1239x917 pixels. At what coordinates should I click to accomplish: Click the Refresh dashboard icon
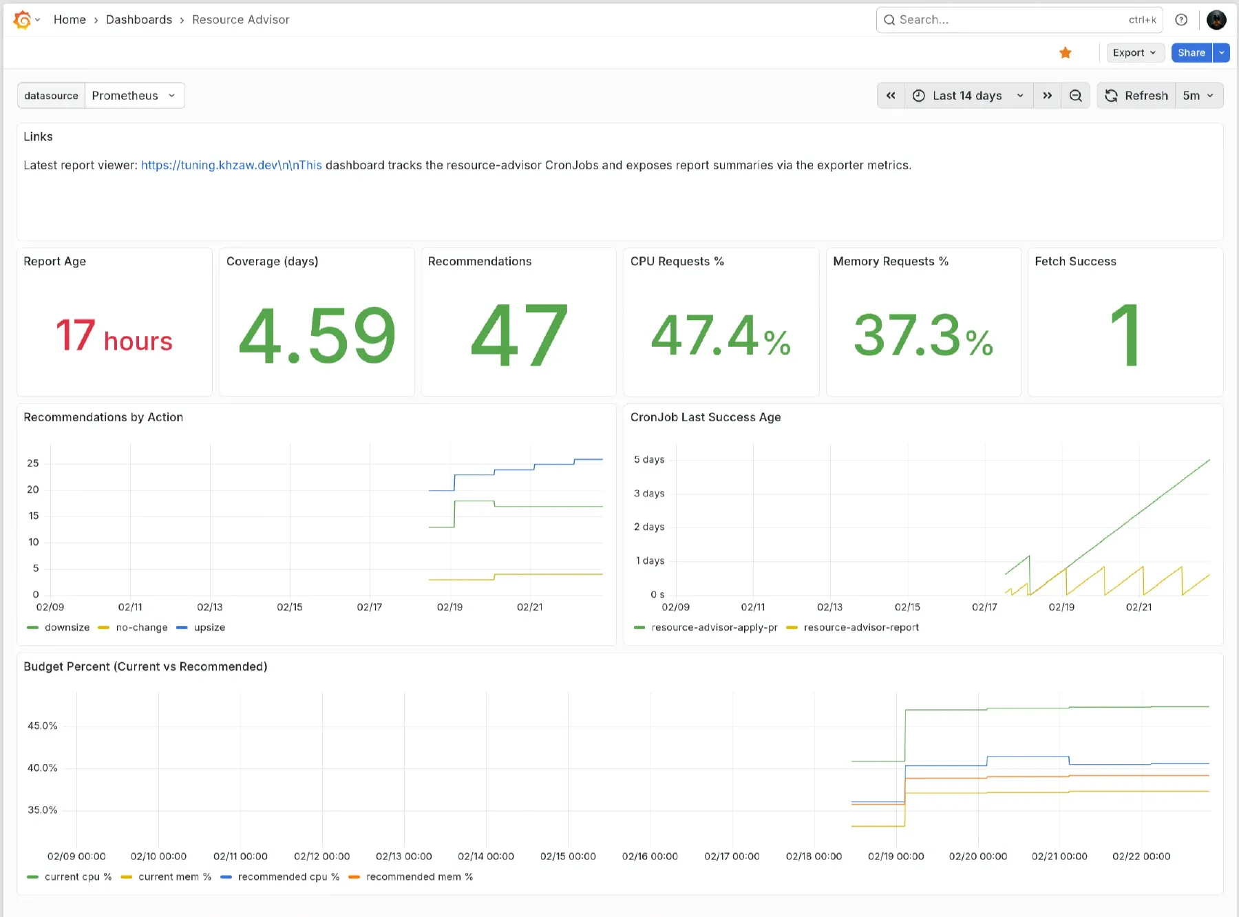[x=1111, y=96]
